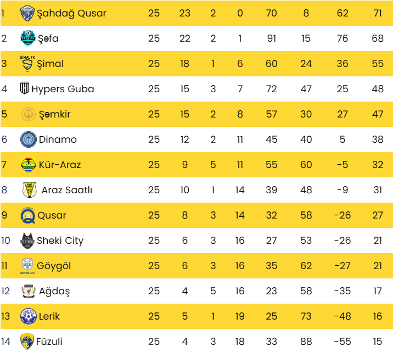The width and height of the screenshot is (393, 352).
Task: Click the Lerik football badge
Action: pos(29,316)
